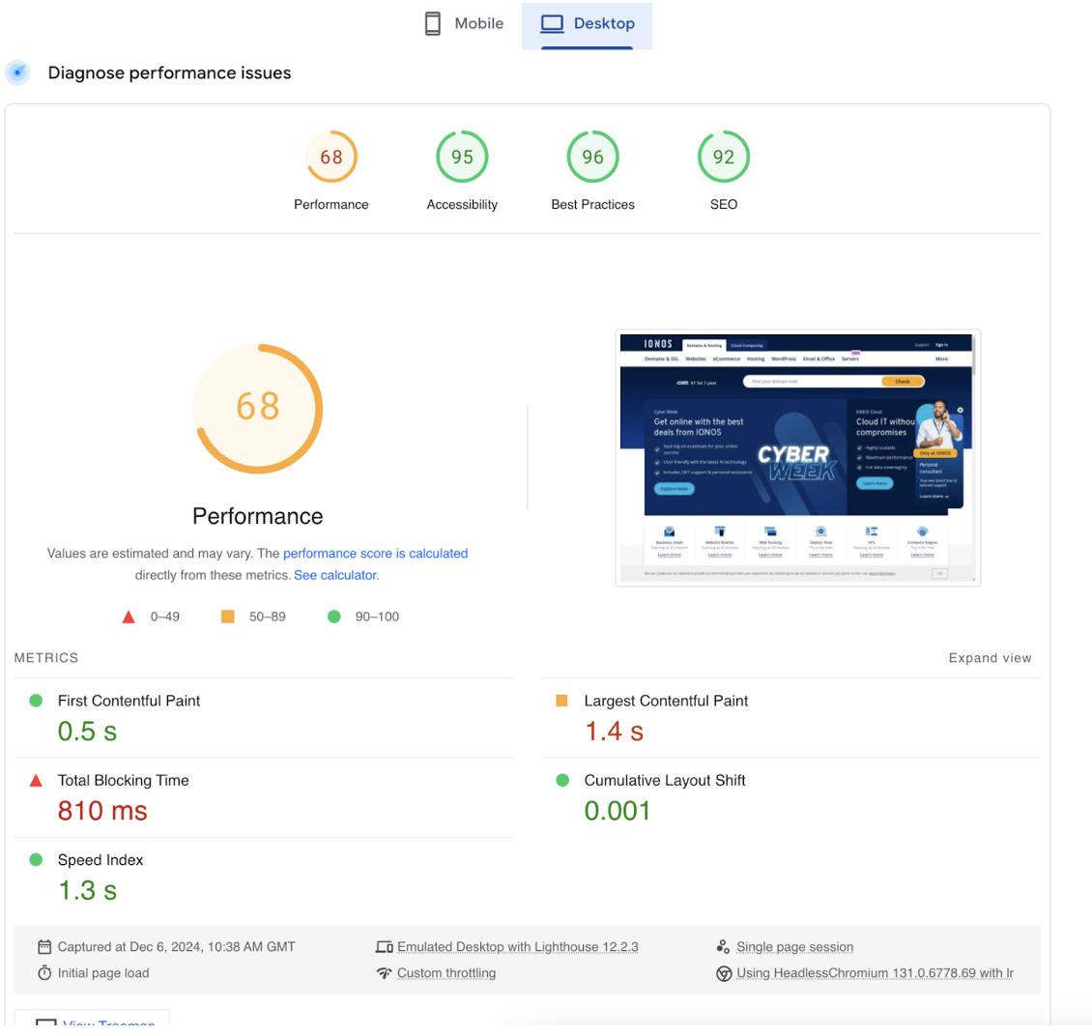Viewport: 1092px width, 1036px height.
Task: Click the orange square 50–89 legend swatch
Action: click(x=228, y=617)
